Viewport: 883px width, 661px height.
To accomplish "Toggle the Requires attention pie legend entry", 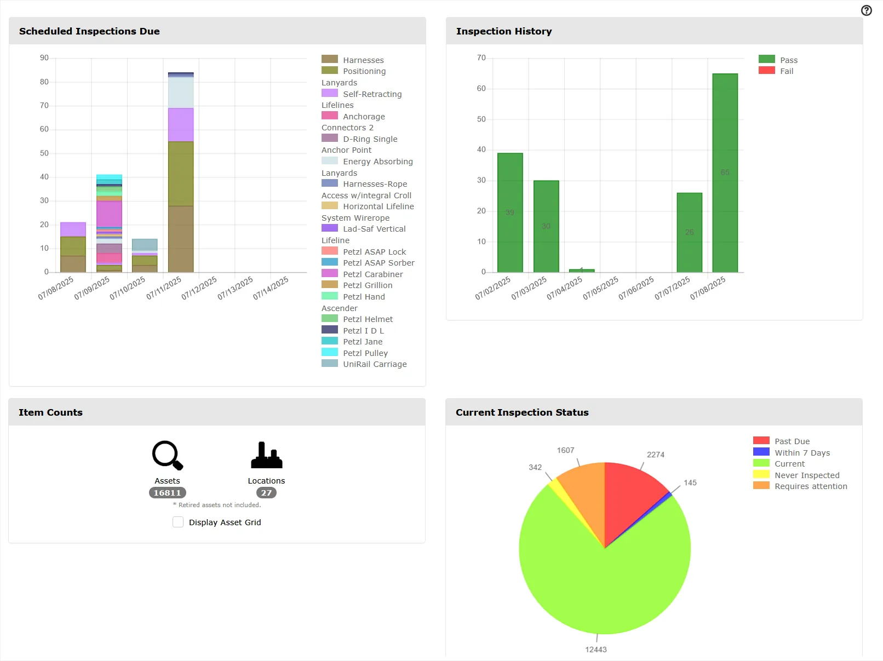I will 800,486.
